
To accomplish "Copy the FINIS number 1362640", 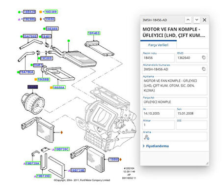I will [203, 58].
